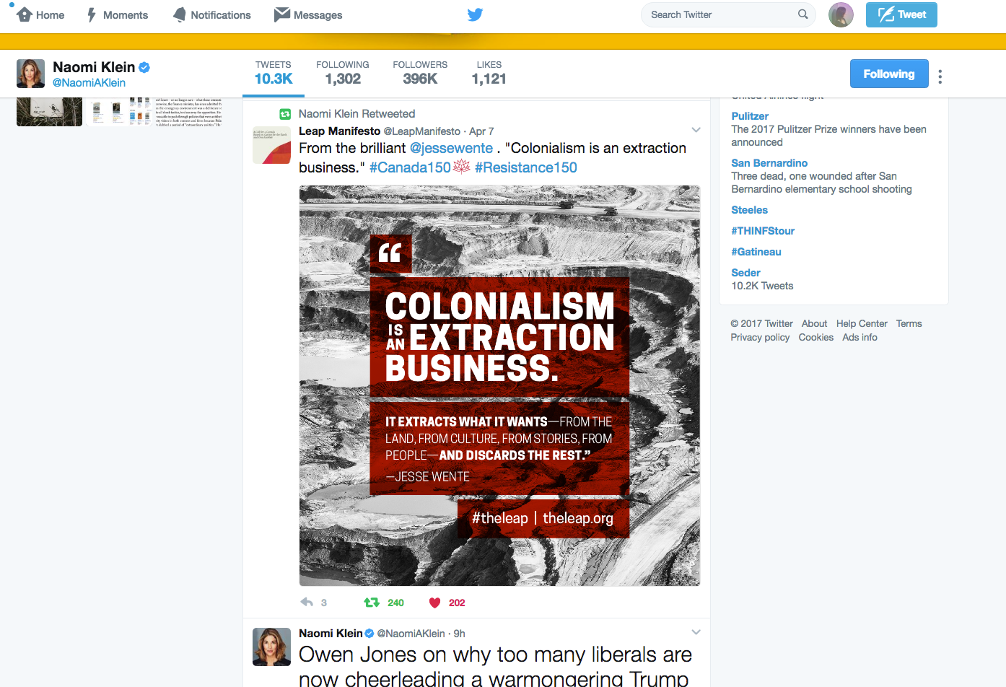Open the San Bernardino trend
The height and width of the screenshot is (687, 1006).
click(769, 163)
